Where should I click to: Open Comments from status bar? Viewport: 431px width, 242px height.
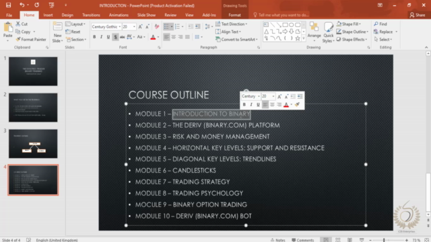click(302, 240)
